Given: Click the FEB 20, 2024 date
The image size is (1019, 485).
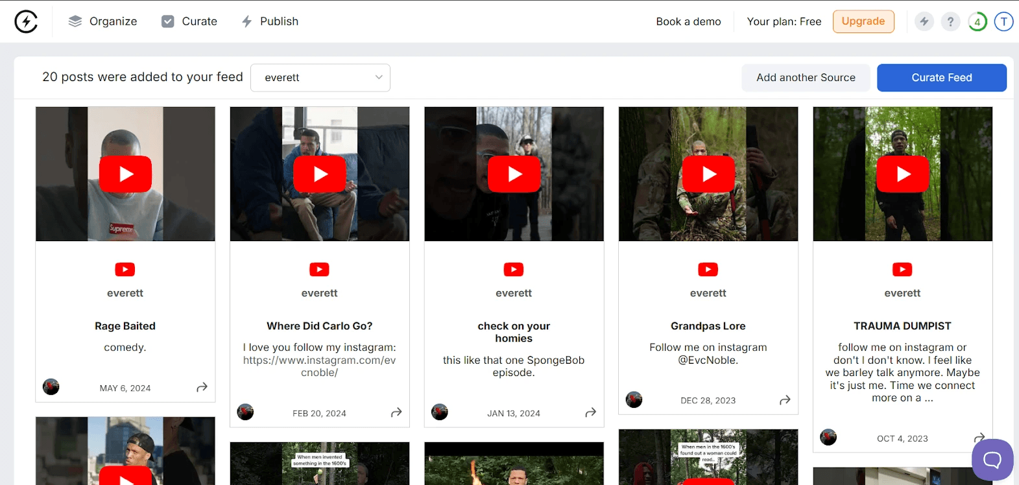Looking at the screenshot, I should point(319,414).
